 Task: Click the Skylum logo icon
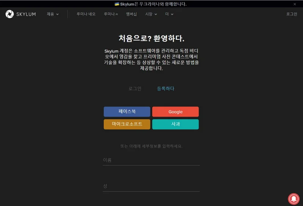[9, 14]
